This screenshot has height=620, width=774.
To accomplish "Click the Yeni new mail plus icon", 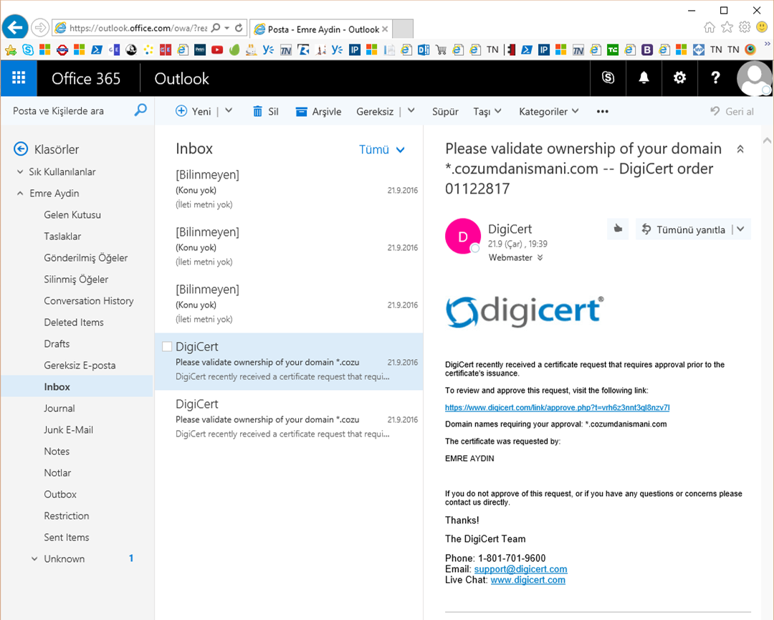I will (181, 111).
